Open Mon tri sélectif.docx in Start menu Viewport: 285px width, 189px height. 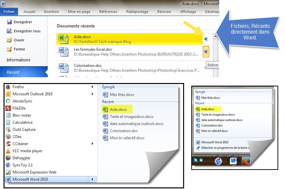(124, 138)
